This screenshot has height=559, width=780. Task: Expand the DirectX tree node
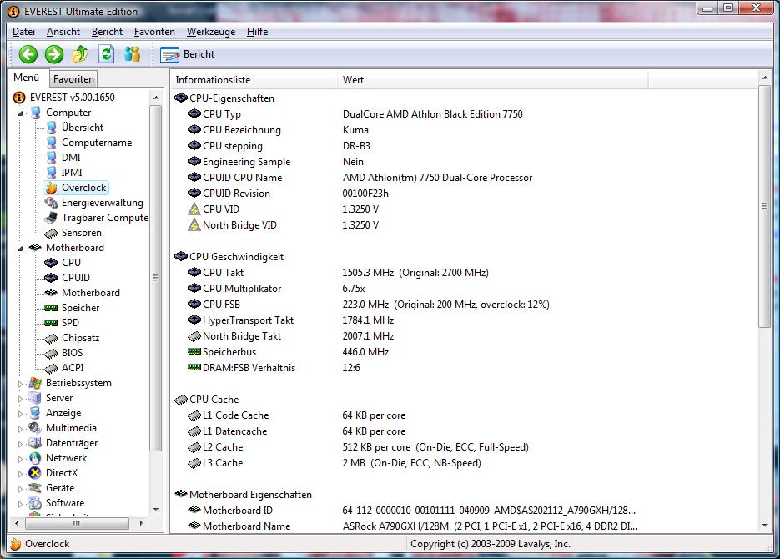click(20, 473)
